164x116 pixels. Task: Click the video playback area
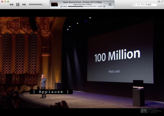pos(82,63)
